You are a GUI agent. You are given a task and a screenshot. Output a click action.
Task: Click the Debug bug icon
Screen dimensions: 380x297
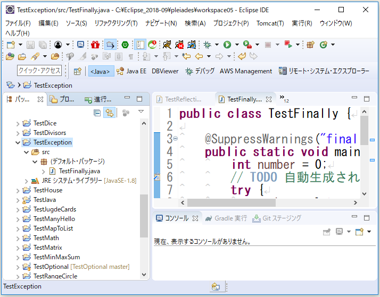click(208, 45)
